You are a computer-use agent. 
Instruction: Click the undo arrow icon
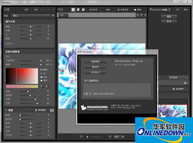tap(43, 10)
